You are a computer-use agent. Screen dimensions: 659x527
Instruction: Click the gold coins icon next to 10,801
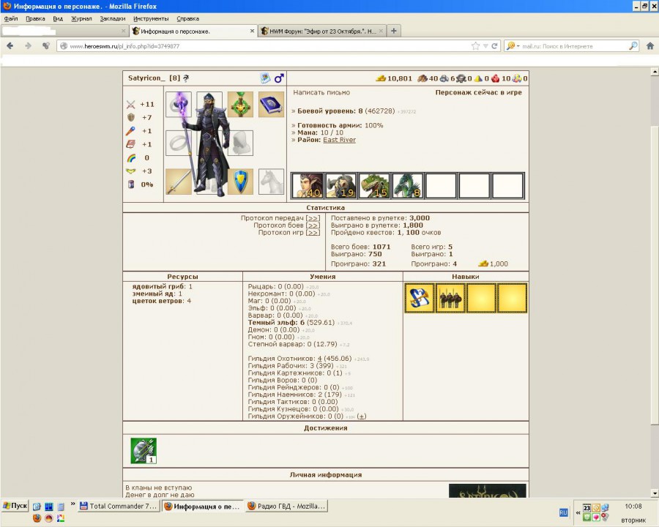tap(381, 78)
